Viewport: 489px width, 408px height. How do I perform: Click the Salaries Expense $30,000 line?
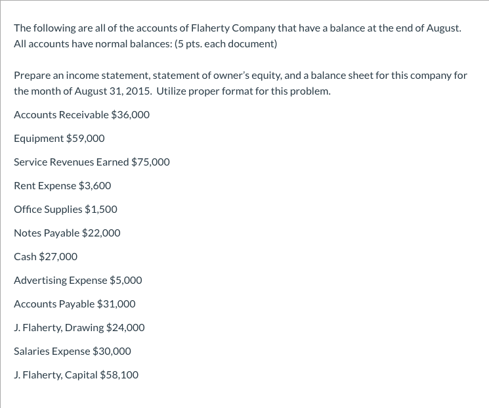[x=72, y=351]
